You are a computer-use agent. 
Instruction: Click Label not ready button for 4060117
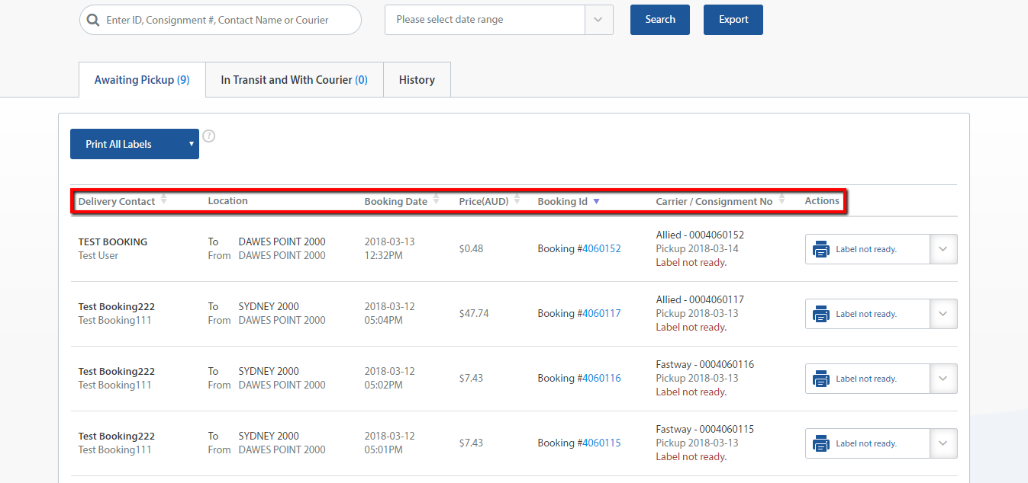coord(868,314)
